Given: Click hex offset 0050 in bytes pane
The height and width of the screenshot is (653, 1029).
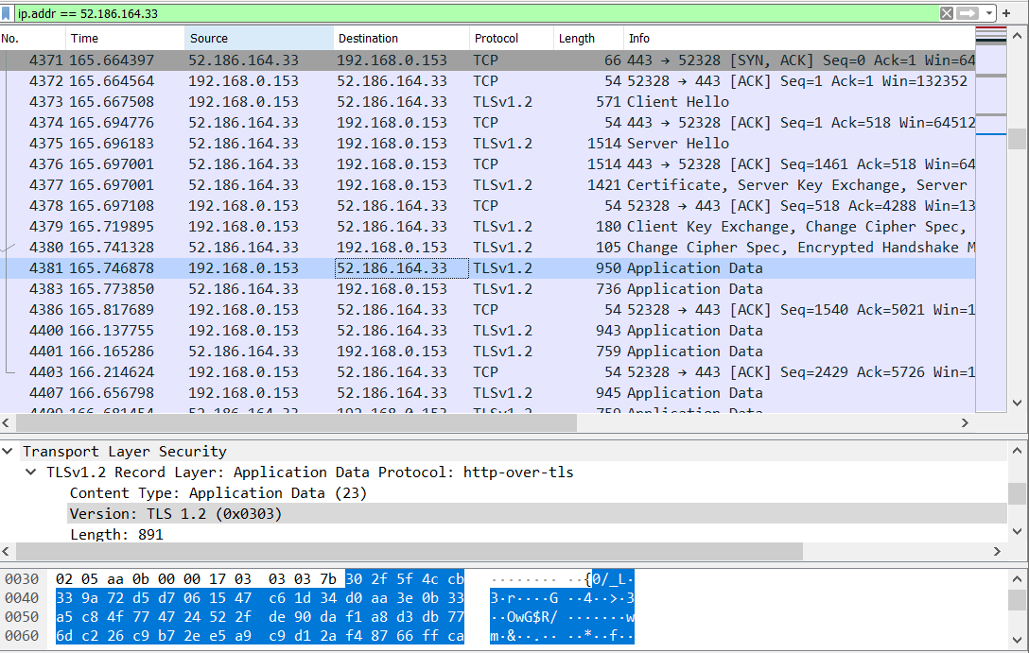Looking at the screenshot, I should click(x=22, y=617).
